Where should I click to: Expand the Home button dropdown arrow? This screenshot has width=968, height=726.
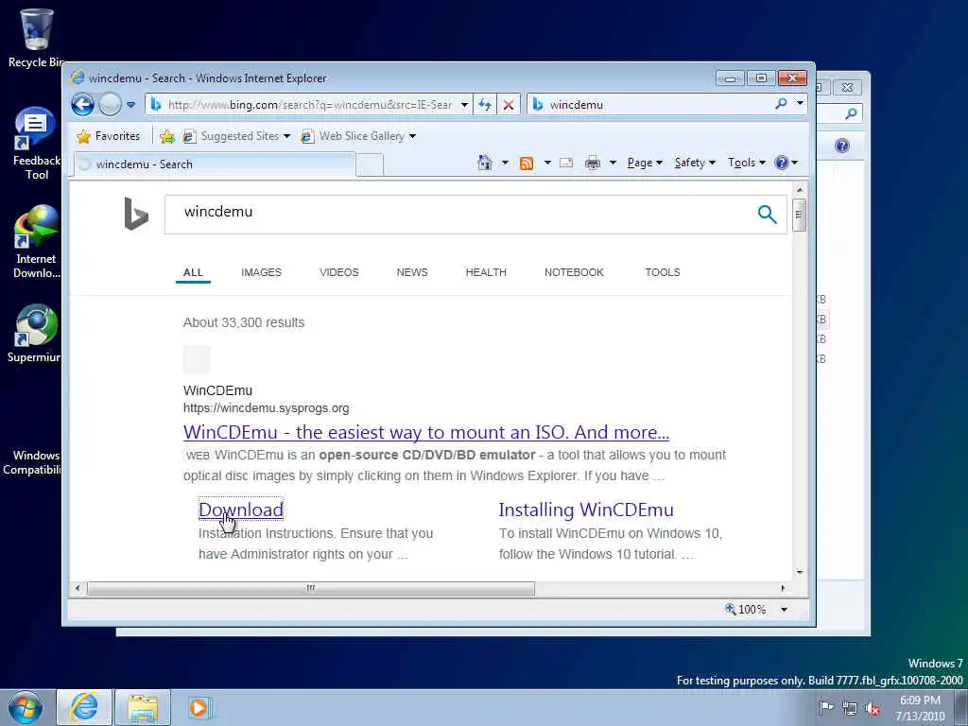pyautogui.click(x=505, y=163)
